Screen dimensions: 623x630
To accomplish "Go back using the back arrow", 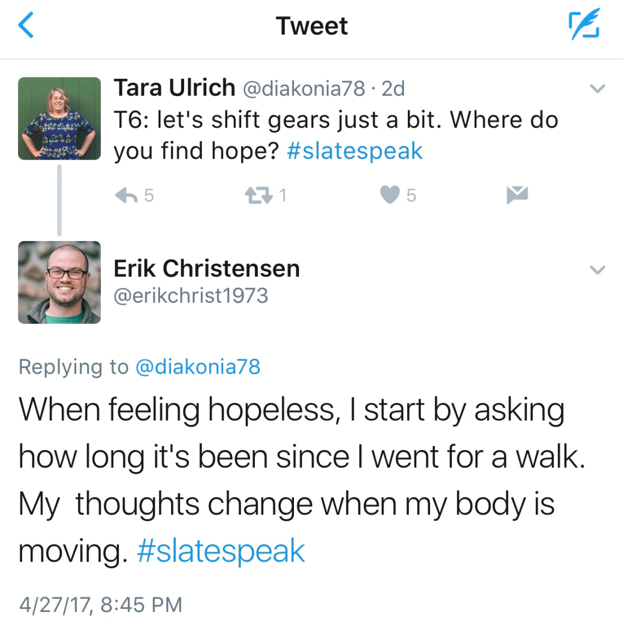I will [x=27, y=26].
